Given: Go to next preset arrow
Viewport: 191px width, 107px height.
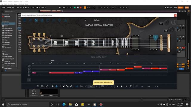Looking at the screenshot, I should (x=108, y=20).
